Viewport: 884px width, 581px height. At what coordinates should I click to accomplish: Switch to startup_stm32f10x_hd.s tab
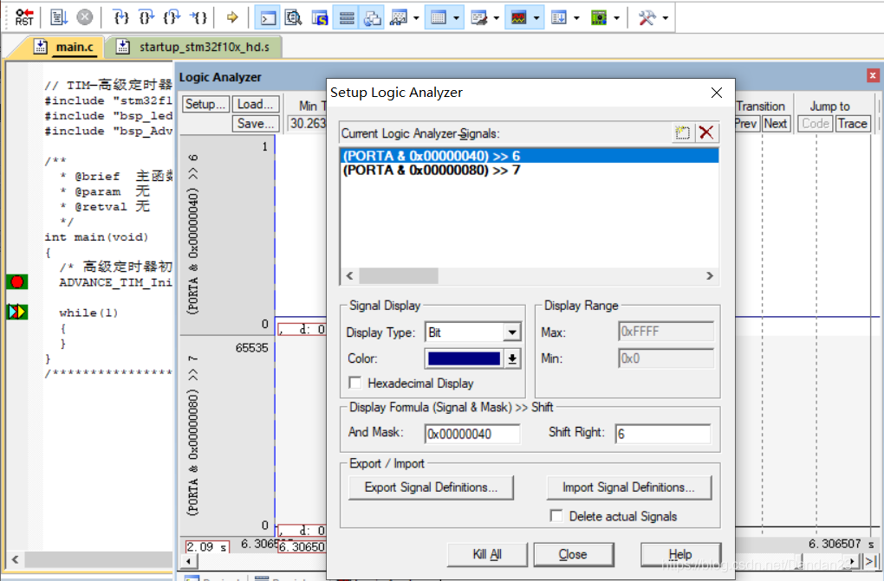(x=194, y=47)
